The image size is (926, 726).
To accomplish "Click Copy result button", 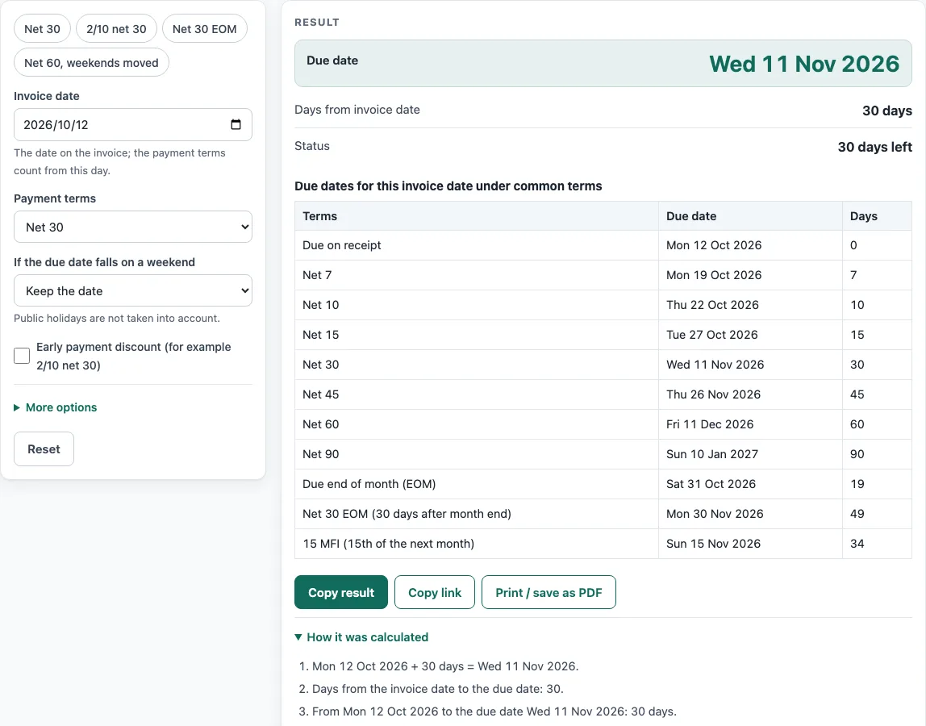I will click(341, 592).
